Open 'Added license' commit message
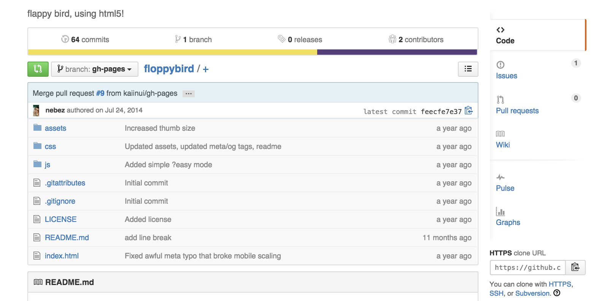 pyautogui.click(x=148, y=219)
